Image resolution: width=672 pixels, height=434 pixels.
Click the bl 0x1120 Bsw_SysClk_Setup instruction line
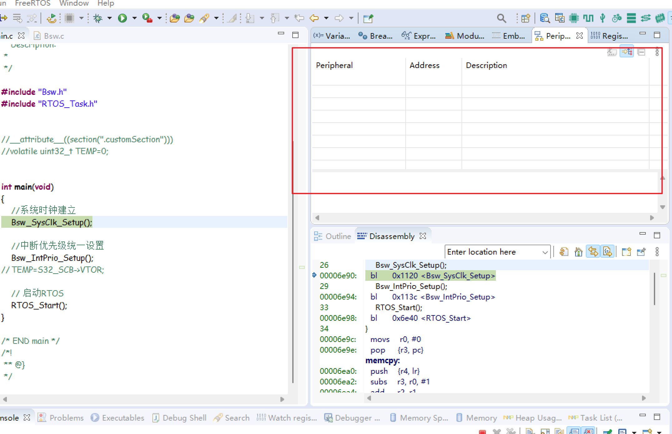pos(431,276)
